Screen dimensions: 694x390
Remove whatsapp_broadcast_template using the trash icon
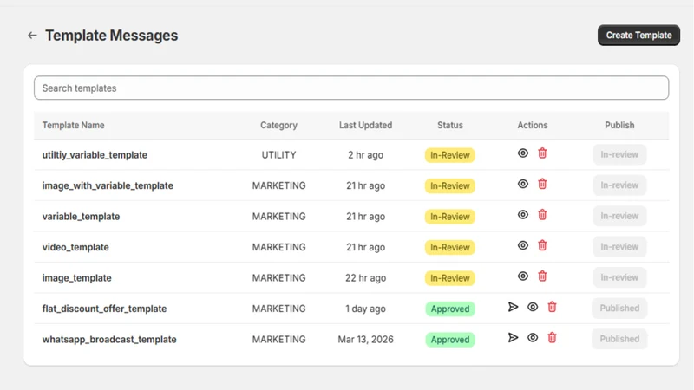click(x=552, y=338)
